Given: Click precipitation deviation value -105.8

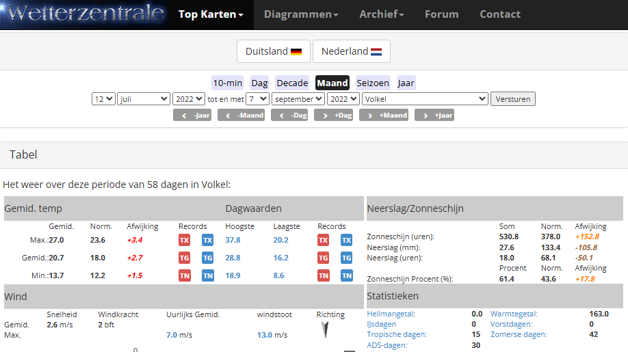Looking at the screenshot, I should pos(586,247).
